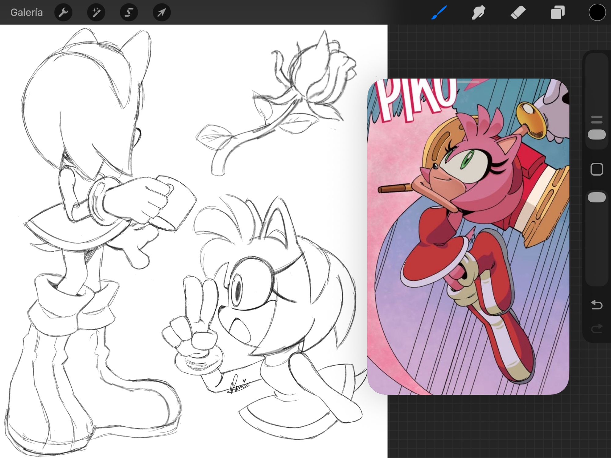Open the Adjustments magic wand menu
This screenshot has width=611, height=458.
point(96,13)
